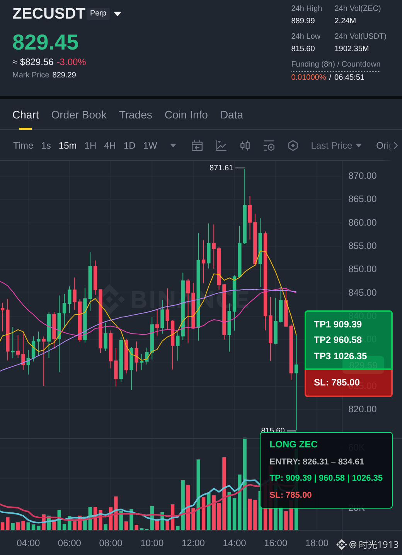
Task: Tap the hexagon chart preferences icon
Action: [293, 146]
